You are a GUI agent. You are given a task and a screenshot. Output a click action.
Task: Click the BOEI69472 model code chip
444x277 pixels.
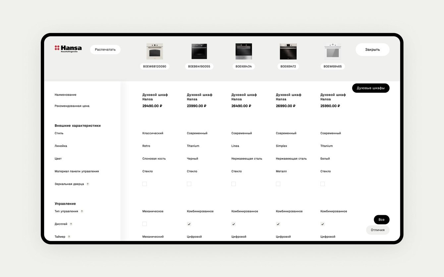[288, 66]
